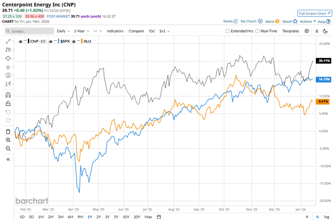Focus the Symbol search field
This screenshot has height=222, width=336.
29,31
